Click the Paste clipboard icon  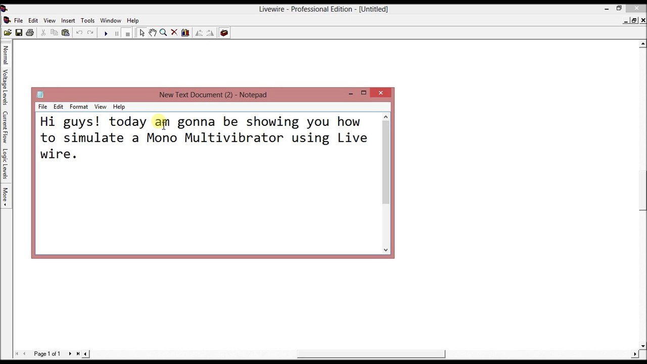pyautogui.click(x=65, y=33)
